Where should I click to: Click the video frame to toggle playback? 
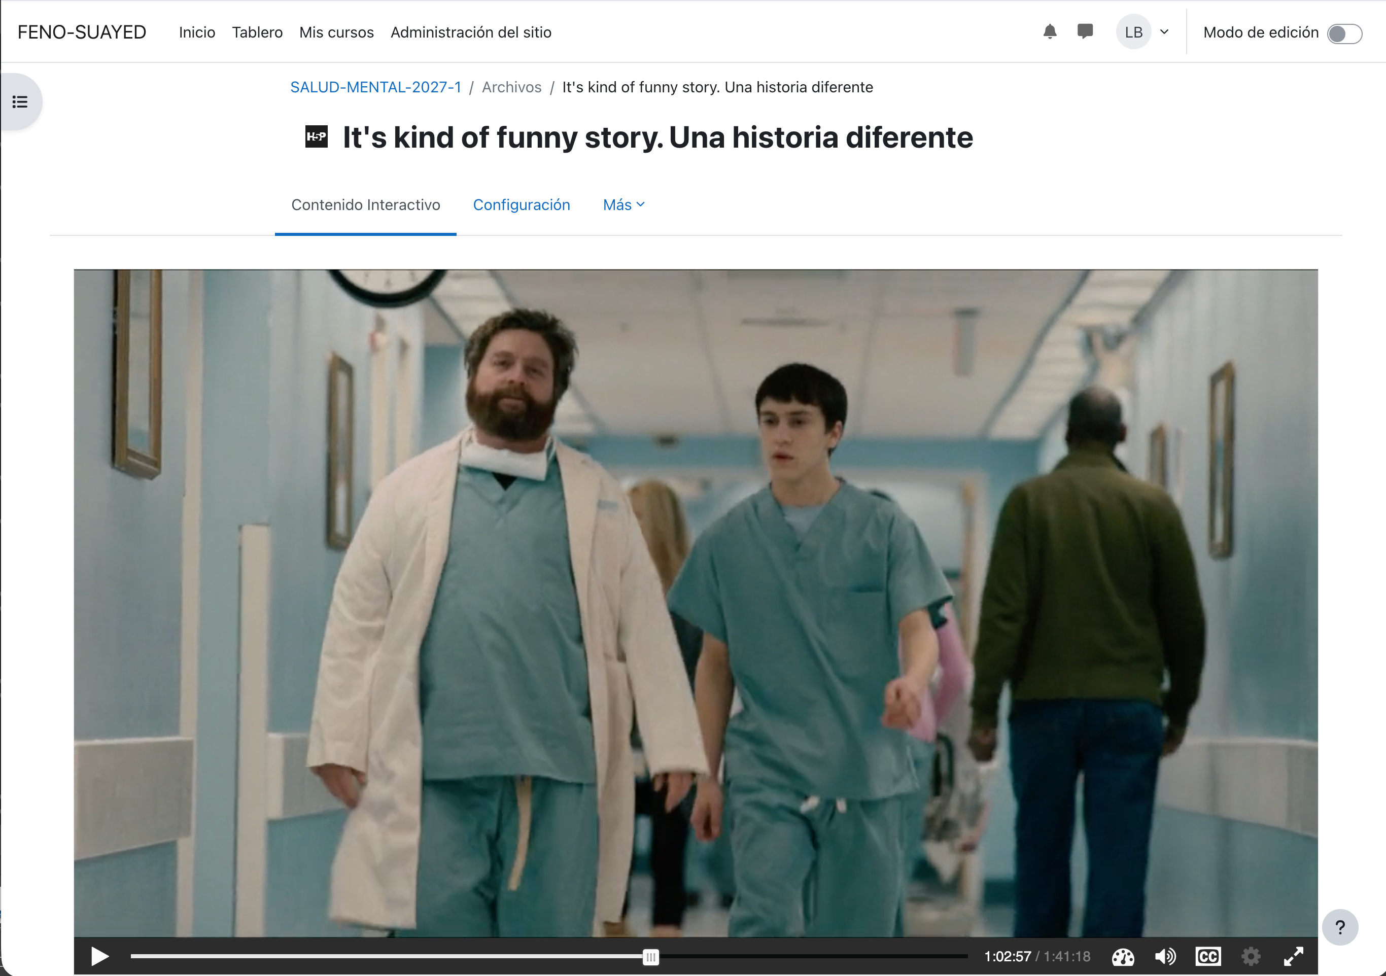[696, 603]
